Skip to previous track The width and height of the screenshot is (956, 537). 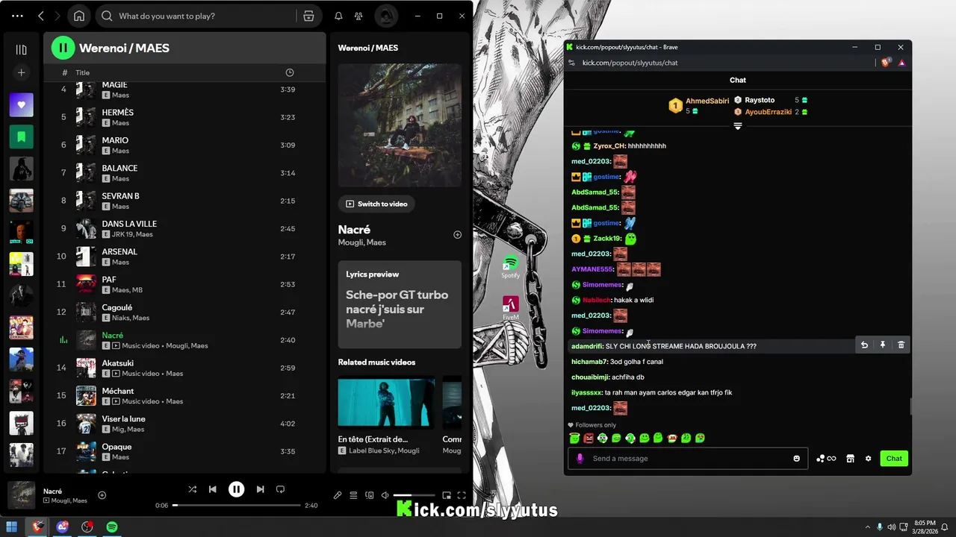click(x=213, y=489)
